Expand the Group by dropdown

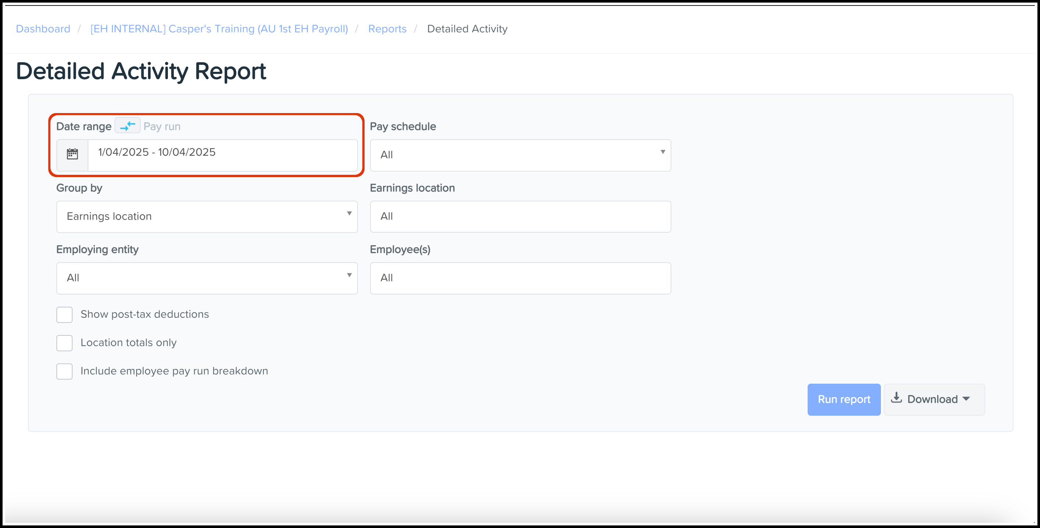tap(207, 217)
